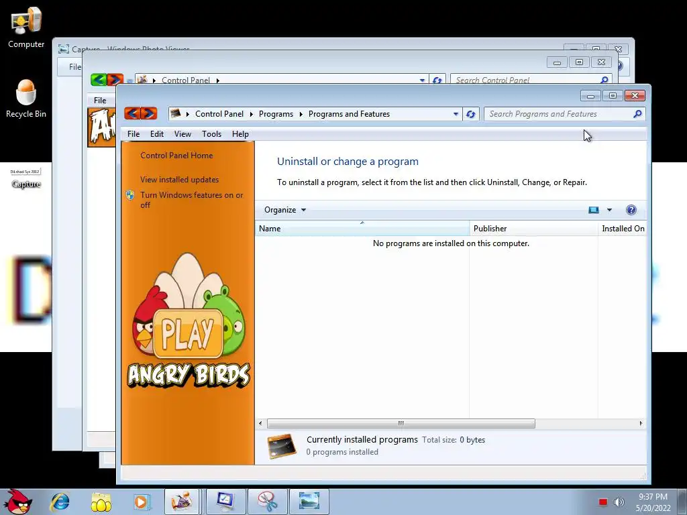Open the Computer desktop icon
Viewport: 687px width, 515px height.
(26, 27)
